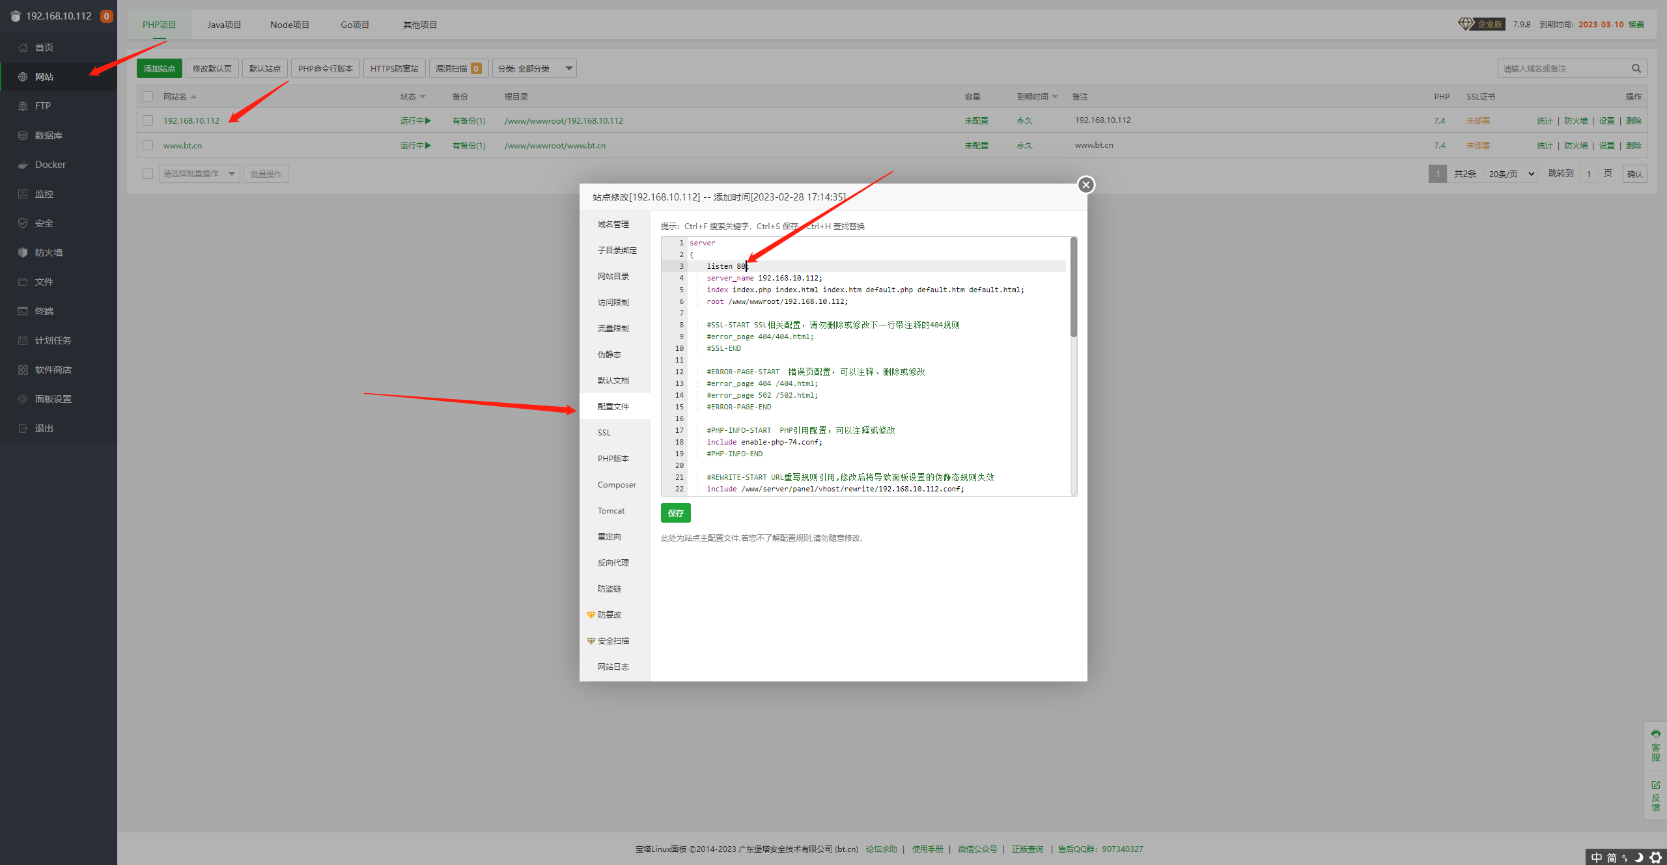Open Docker via its whale icon
The image size is (1667, 865).
point(23,165)
